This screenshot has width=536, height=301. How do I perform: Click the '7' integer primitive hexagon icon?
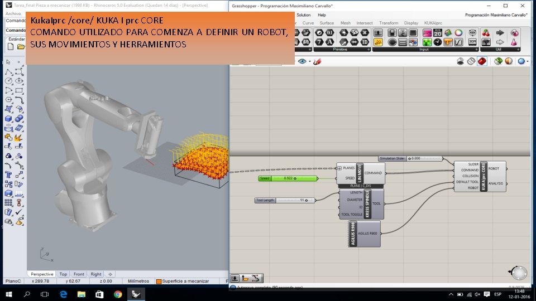[x=319, y=42]
